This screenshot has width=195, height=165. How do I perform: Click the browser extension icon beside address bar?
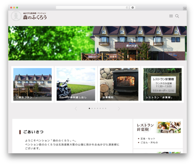(133, 7)
